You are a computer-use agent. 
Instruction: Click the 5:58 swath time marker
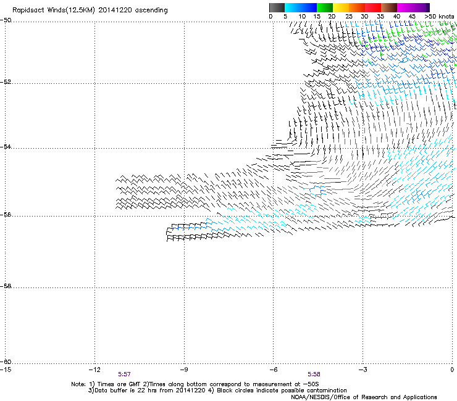314,374
